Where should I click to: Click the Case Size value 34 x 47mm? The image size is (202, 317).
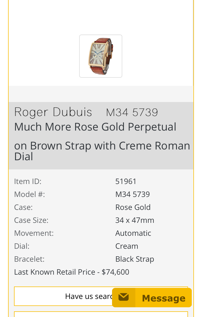tap(135, 220)
